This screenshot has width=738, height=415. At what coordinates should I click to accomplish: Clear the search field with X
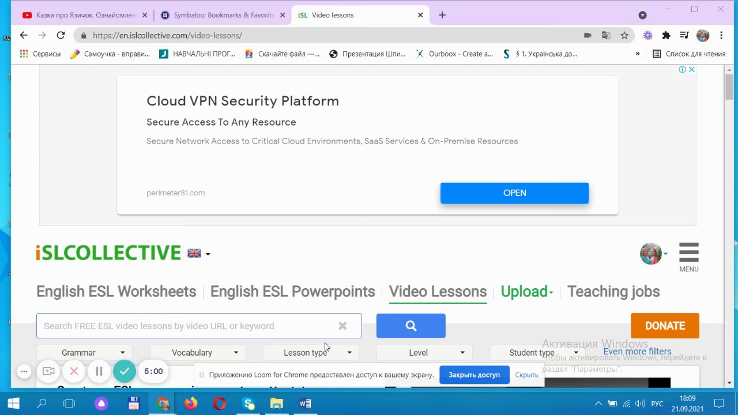click(x=342, y=326)
